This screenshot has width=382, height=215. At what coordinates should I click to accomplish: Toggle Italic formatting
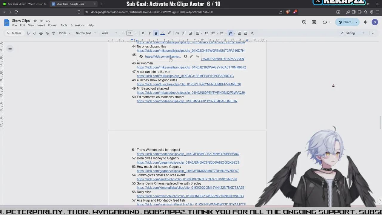pyautogui.click(x=149, y=33)
